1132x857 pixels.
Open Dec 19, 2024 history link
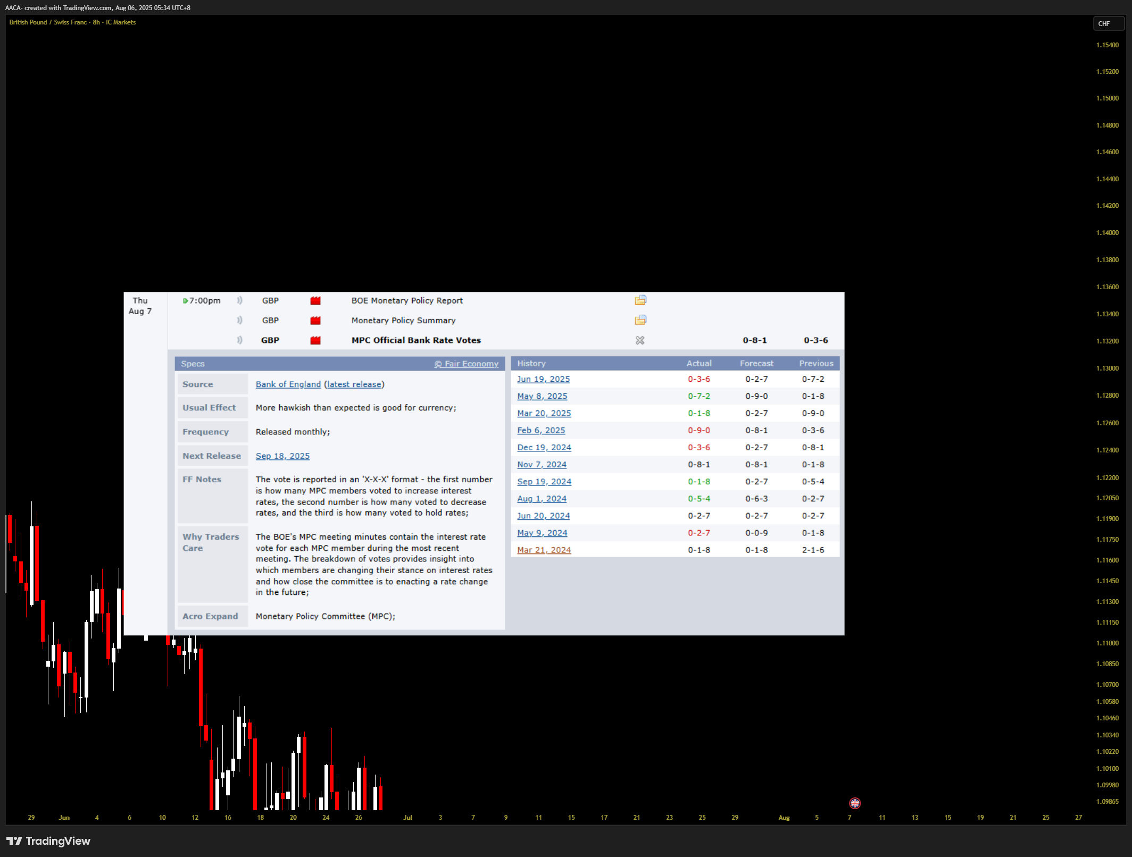point(544,447)
